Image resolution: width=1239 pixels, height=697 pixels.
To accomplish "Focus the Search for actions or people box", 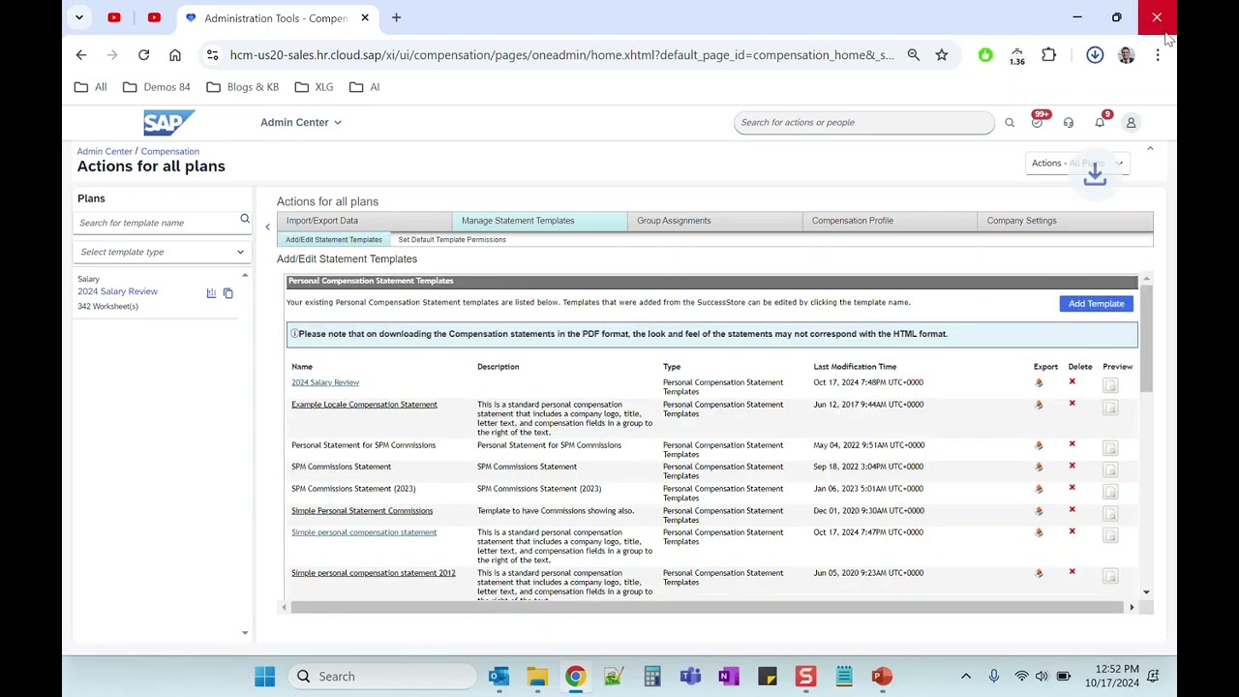I will coord(863,123).
